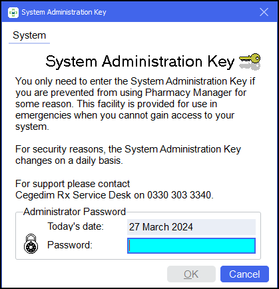
Task: Click the 'For security reasons' line
Action: (128, 149)
